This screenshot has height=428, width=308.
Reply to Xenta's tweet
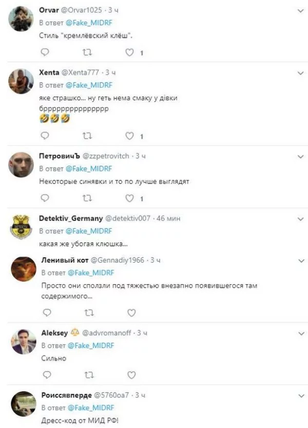click(45, 136)
